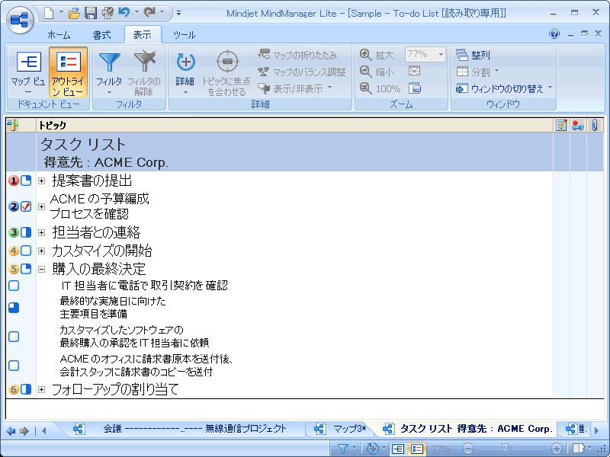This screenshot has height=457, width=610.
Task: Toggle the checkbox for IT 担当者に電話で取引契約を確認
Action: click(x=14, y=286)
